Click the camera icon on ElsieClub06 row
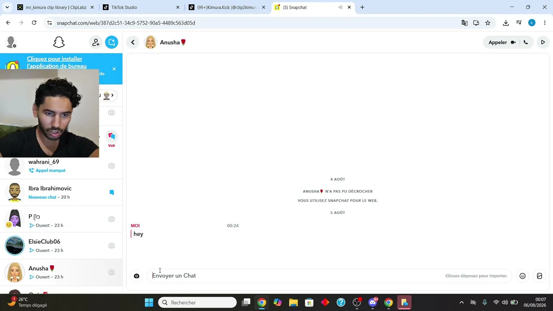Screen dimensions: 553x311 click(111, 245)
